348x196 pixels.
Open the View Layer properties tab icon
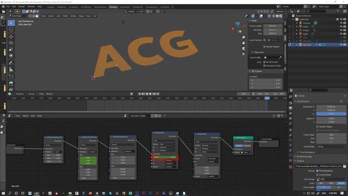(290, 113)
